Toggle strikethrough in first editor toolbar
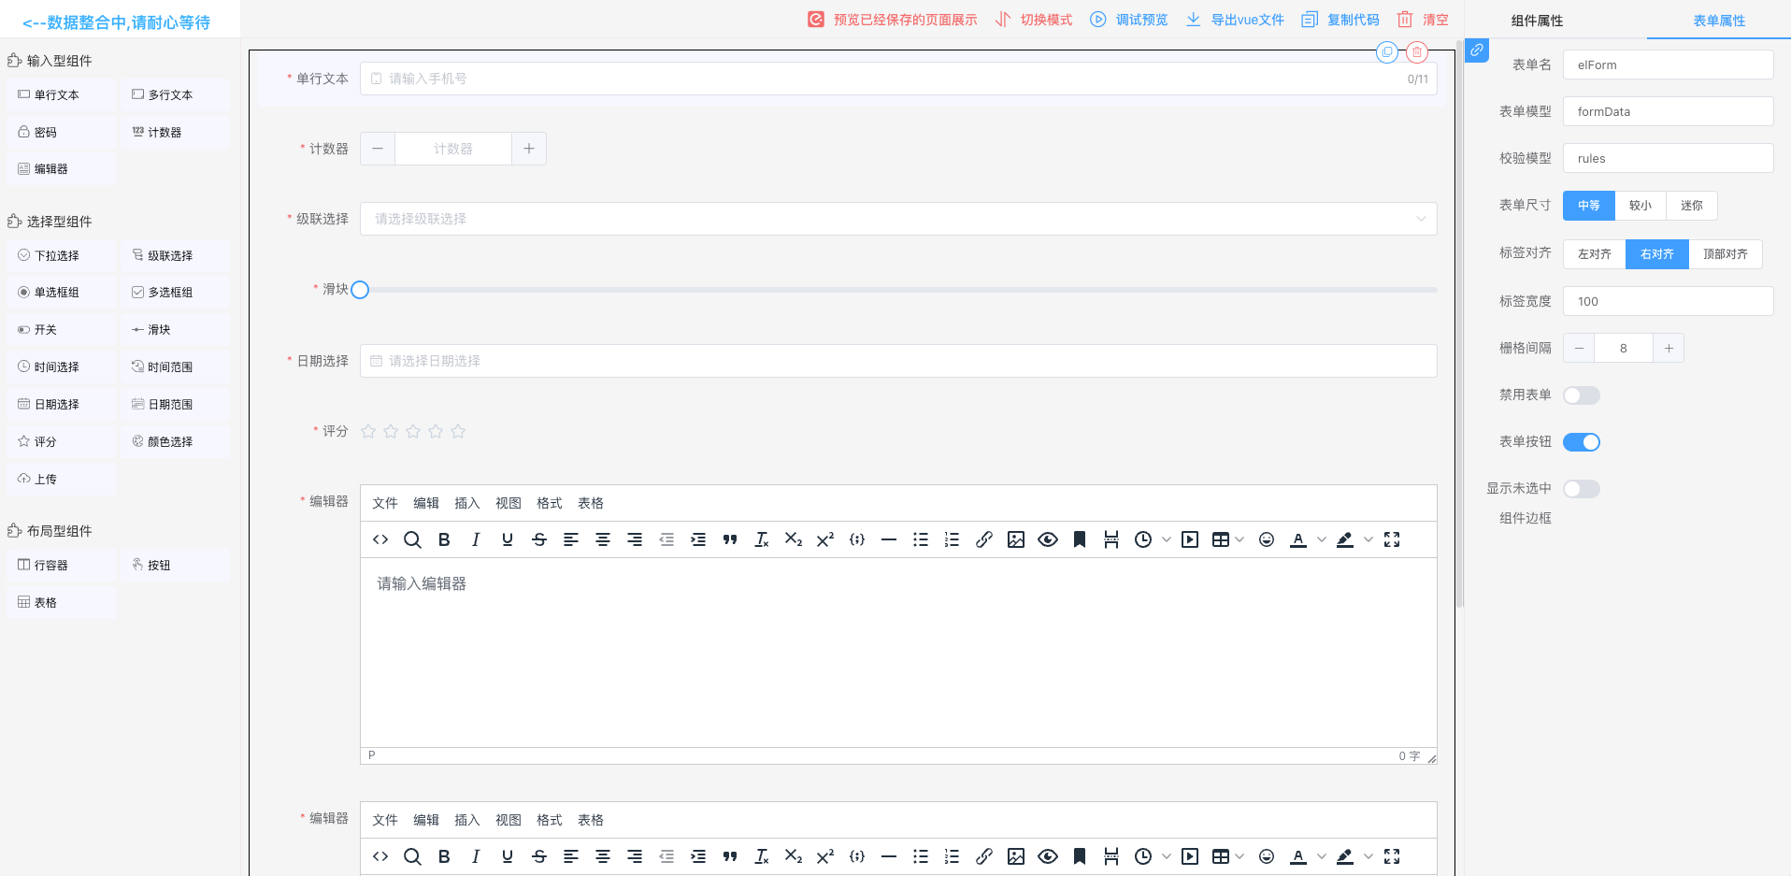This screenshot has width=1791, height=876. tap(539, 539)
